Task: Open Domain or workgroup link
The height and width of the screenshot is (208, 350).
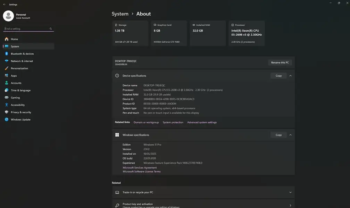Action: (x=146, y=122)
